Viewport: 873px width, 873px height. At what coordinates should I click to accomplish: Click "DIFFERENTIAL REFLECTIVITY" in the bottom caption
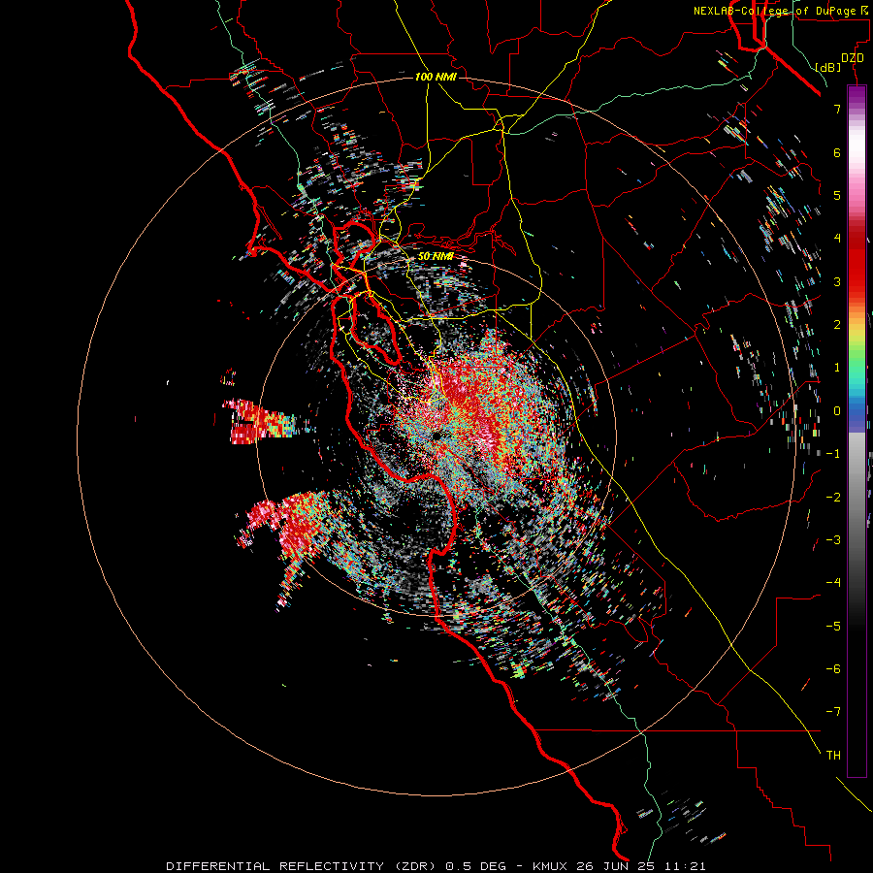pos(275,866)
